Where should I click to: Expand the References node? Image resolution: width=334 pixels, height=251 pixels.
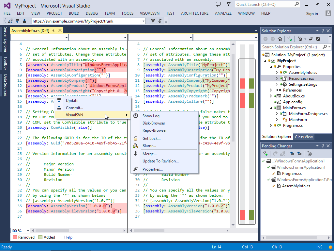(x=271, y=90)
